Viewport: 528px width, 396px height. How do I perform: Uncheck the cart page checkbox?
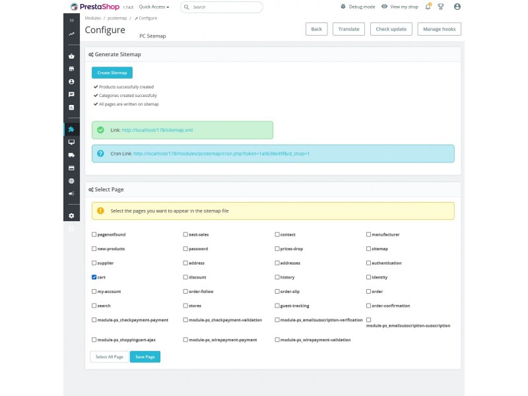[94, 277]
